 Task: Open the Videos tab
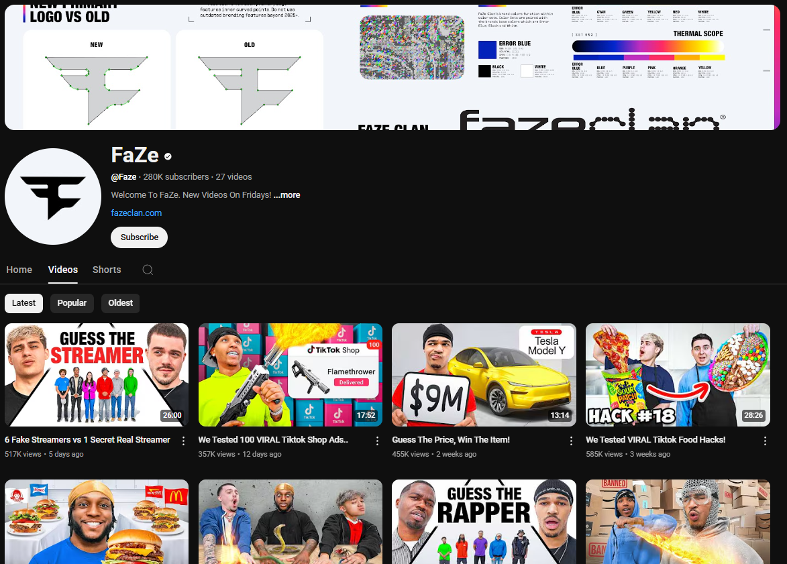click(x=63, y=270)
